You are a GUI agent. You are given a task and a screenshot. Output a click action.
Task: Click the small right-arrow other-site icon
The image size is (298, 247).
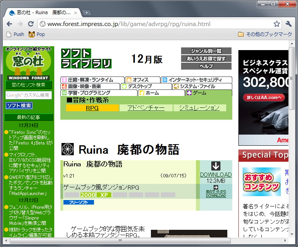click(x=216, y=187)
